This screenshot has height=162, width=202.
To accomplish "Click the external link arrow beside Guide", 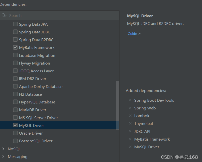I will (139, 34).
